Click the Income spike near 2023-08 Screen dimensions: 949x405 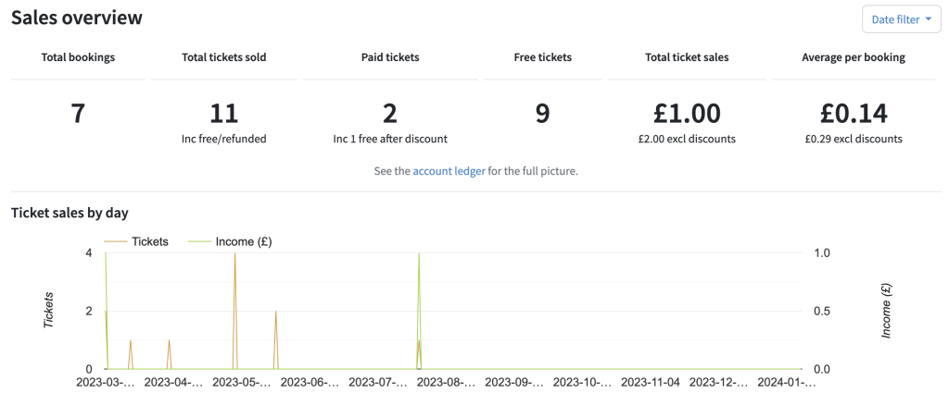tap(419, 253)
